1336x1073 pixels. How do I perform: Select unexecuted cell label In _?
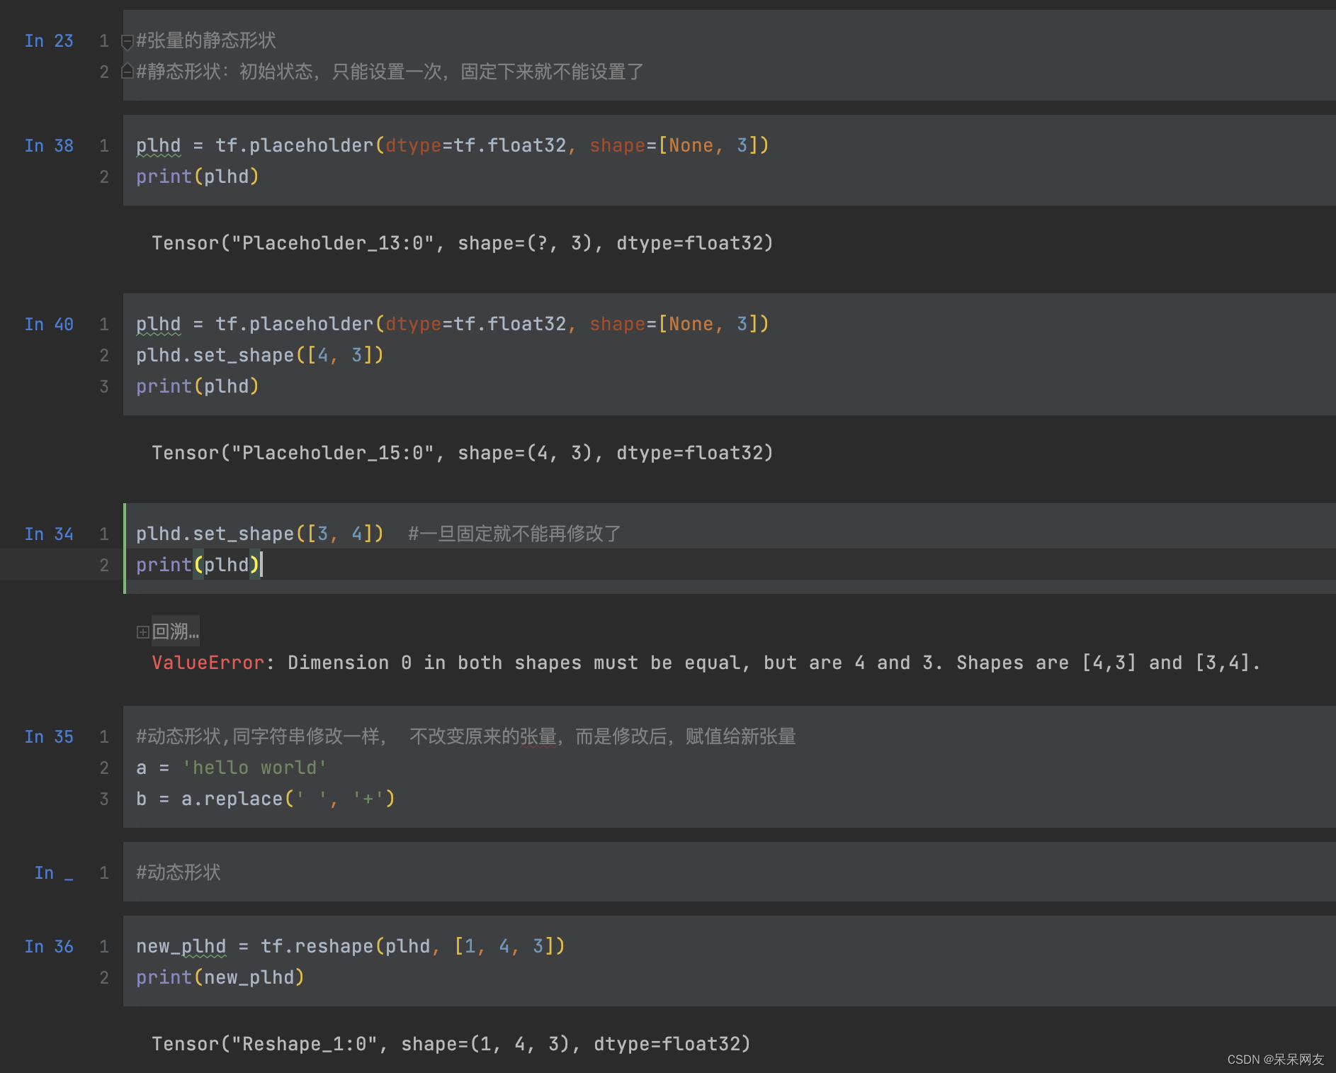54,873
